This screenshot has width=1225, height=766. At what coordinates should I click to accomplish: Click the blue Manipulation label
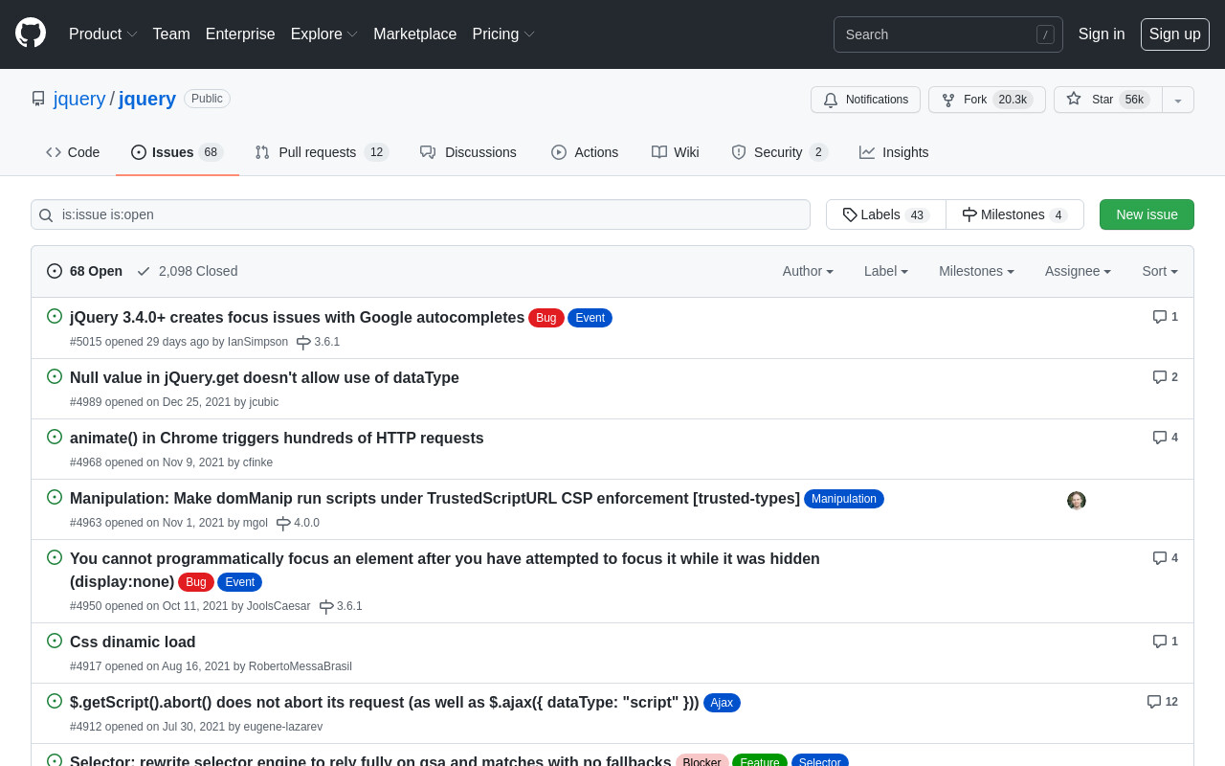pyautogui.click(x=844, y=499)
